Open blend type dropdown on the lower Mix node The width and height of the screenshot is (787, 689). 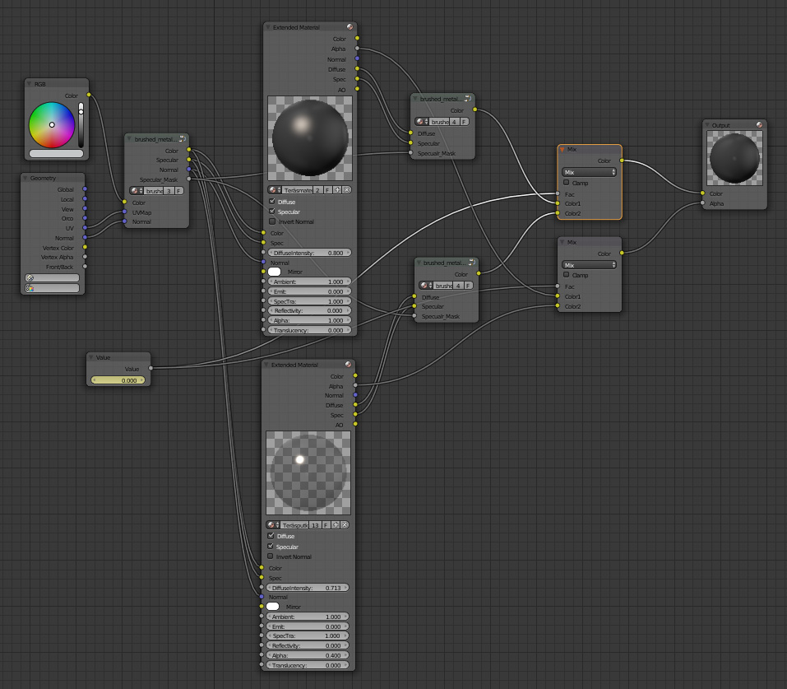[x=590, y=264]
